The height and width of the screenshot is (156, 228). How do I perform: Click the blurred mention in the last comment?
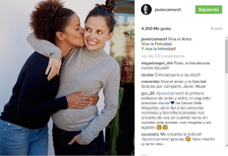[155, 139]
